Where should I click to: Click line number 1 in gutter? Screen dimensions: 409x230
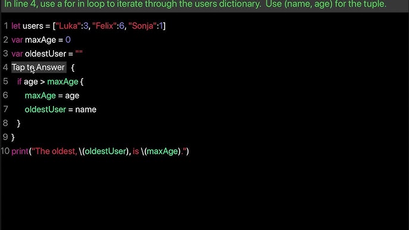pos(6,26)
